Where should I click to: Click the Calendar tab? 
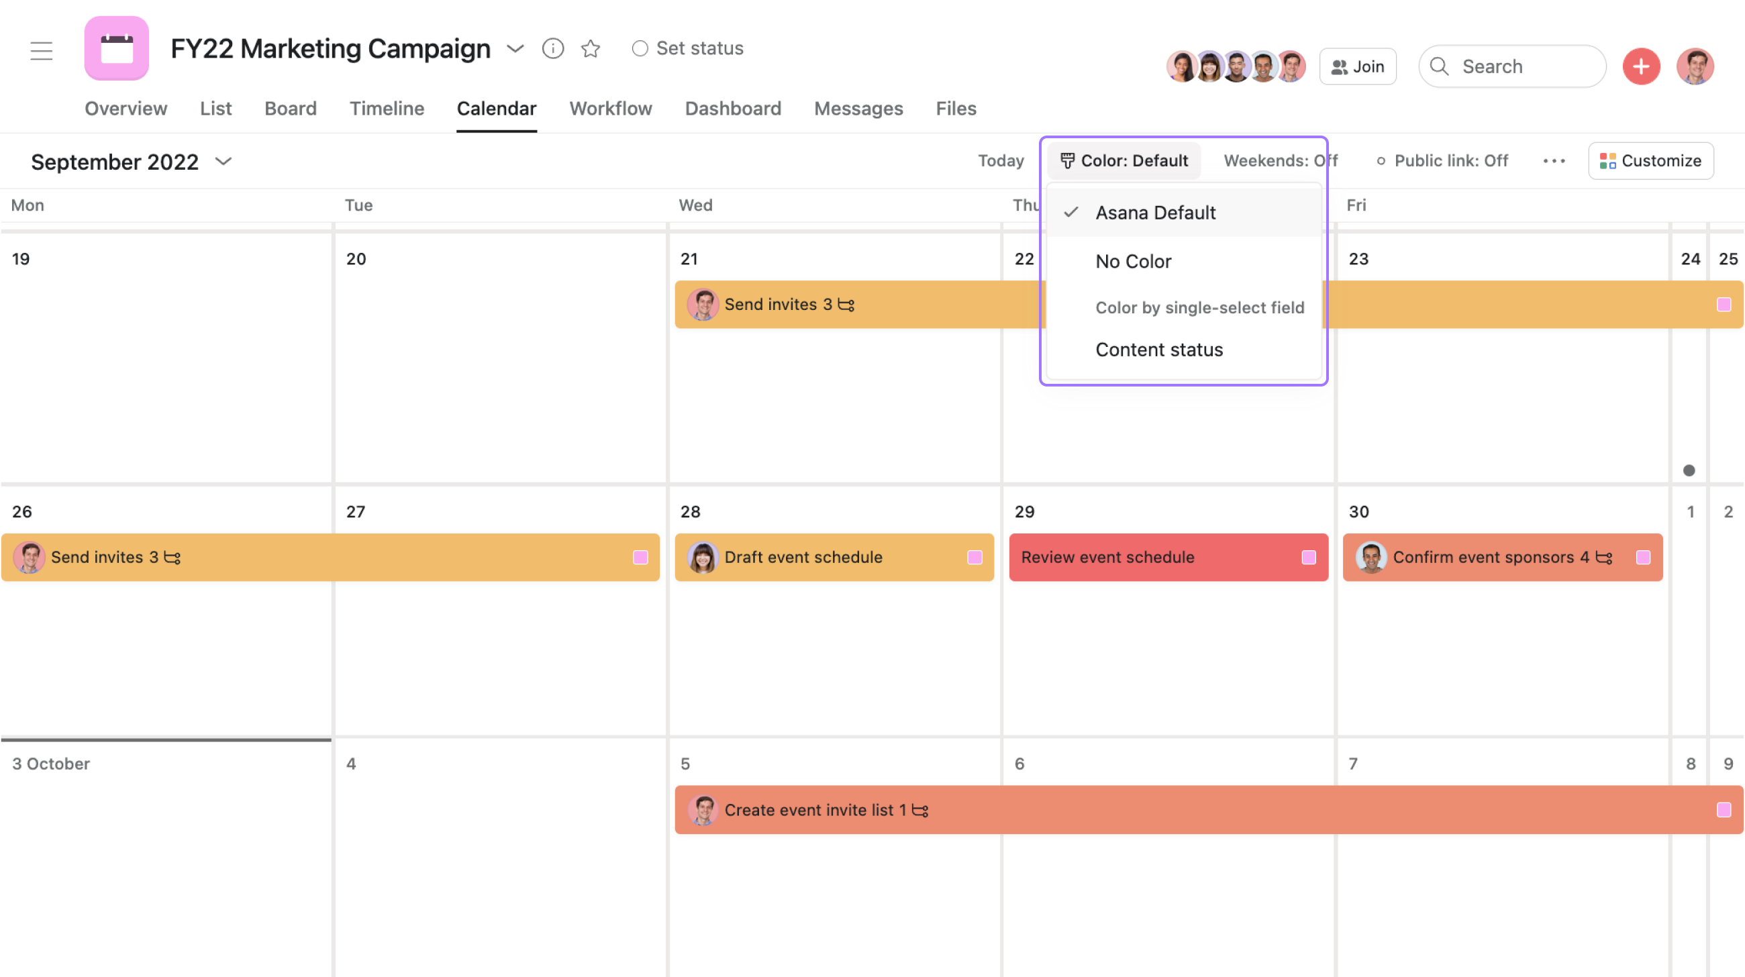point(496,109)
